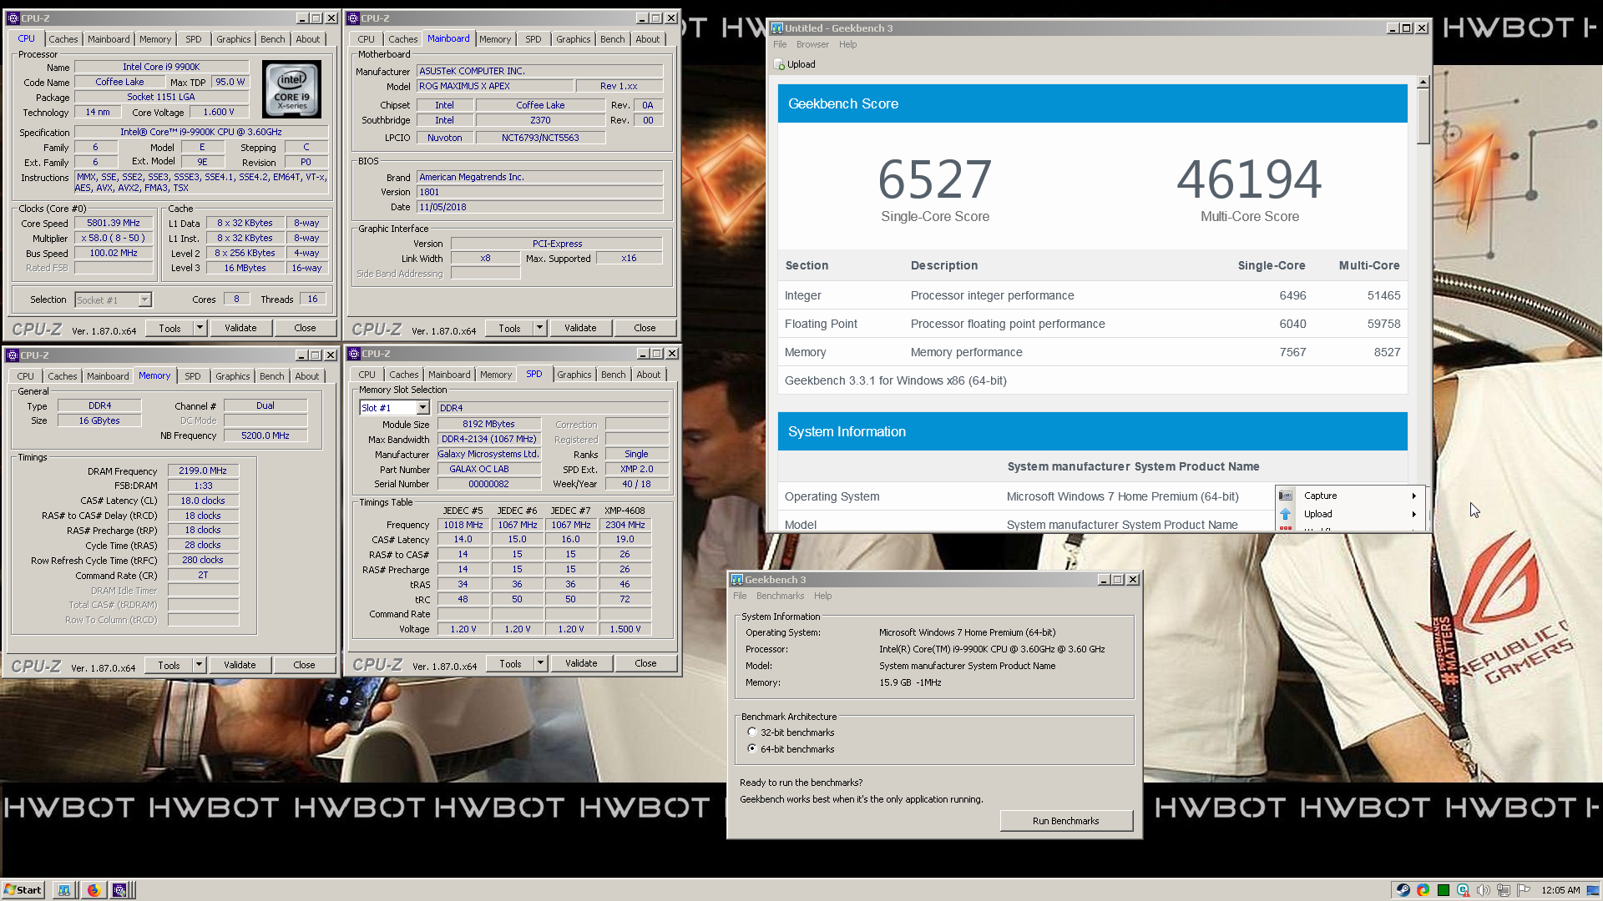The height and width of the screenshot is (901, 1603).
Task: Click the Part Number GALAX OC LAB field
Action: click(488, 470)
